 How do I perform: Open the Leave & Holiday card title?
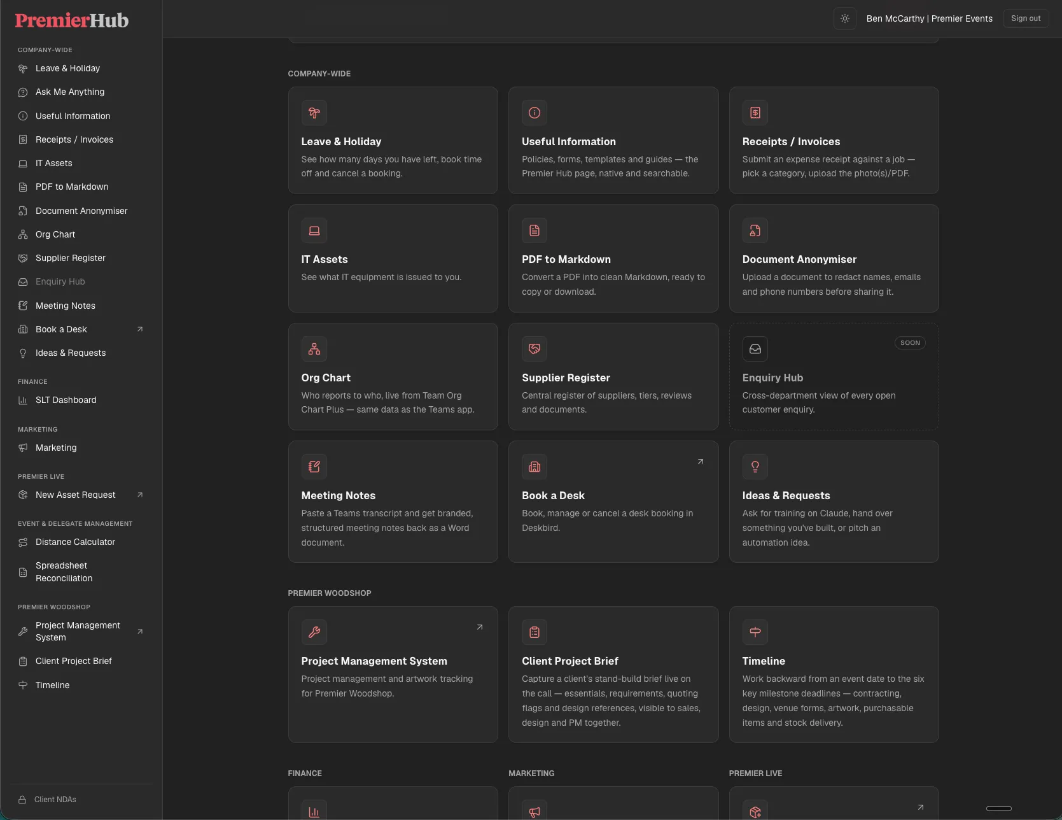pos(342,141)
